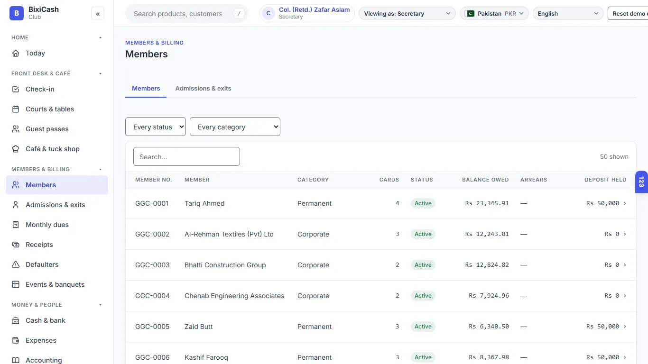Click the Courts & tables calendar icon

pyautogui.click(x=16, y=109)
